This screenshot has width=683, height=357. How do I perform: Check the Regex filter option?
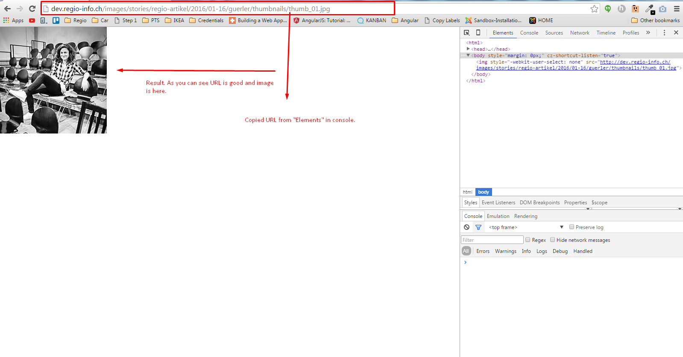[x=528, y=240]
